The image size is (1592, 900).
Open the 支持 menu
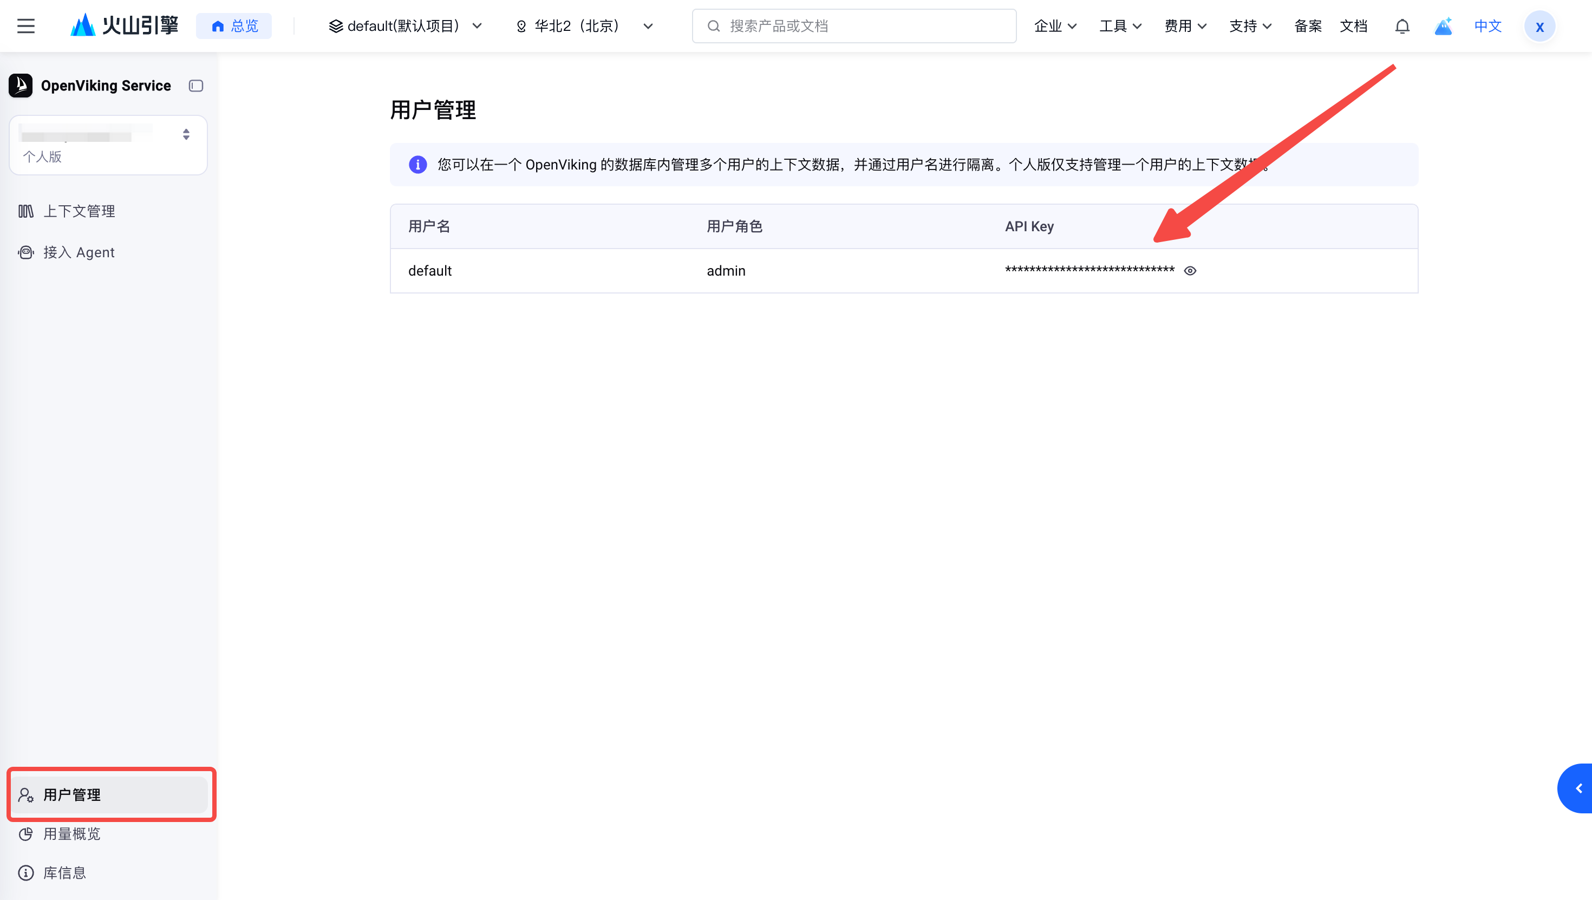tap(1250, 26)
